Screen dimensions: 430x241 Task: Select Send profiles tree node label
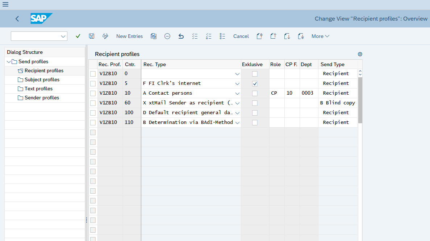click(33, 61)
